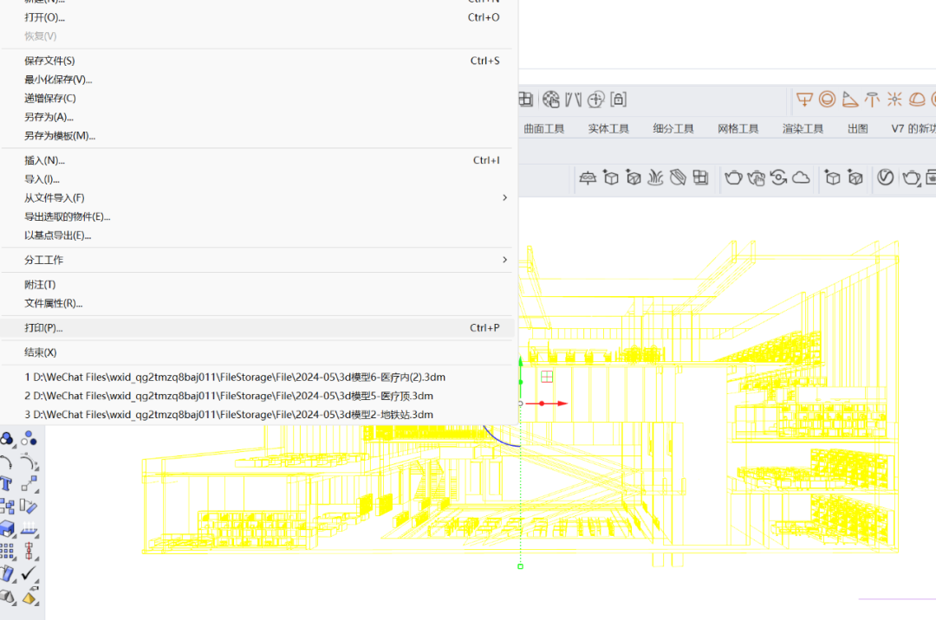Click the green gumball Y-axis arrow
The image size is (936, 620).
click(521, 361)
